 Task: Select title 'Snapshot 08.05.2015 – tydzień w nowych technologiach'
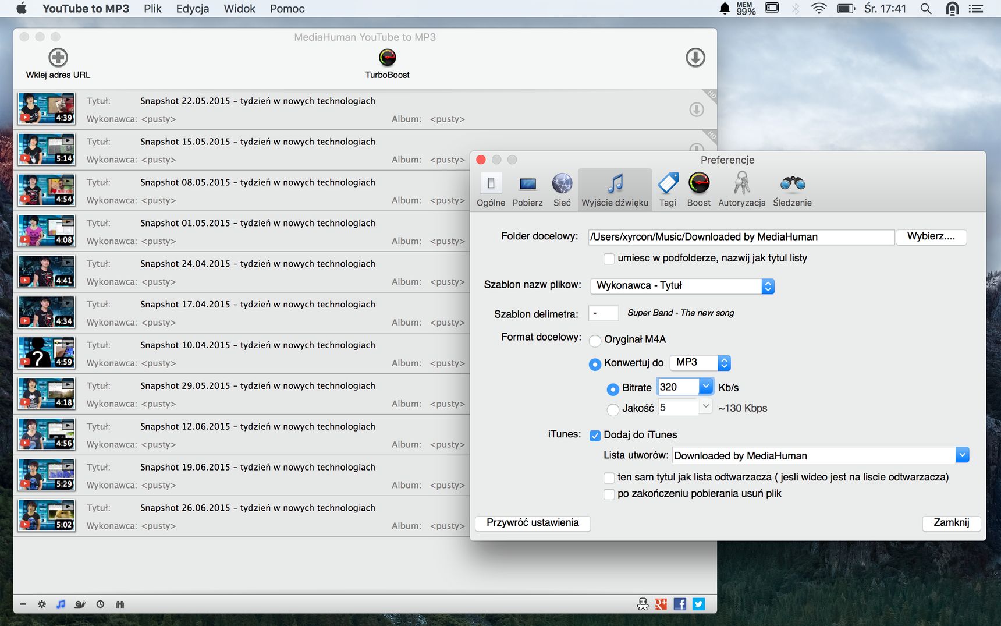[x=258, y=182]
